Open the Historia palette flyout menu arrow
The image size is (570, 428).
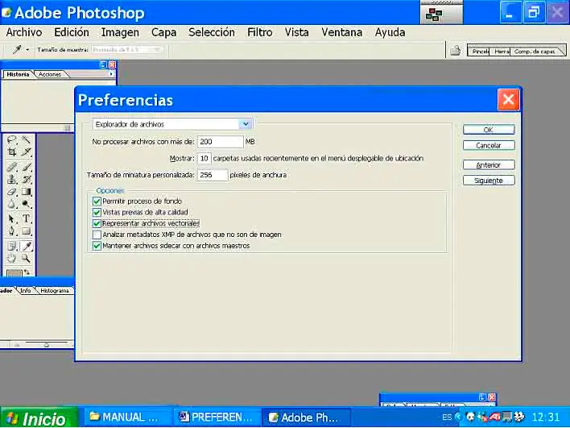111,74
